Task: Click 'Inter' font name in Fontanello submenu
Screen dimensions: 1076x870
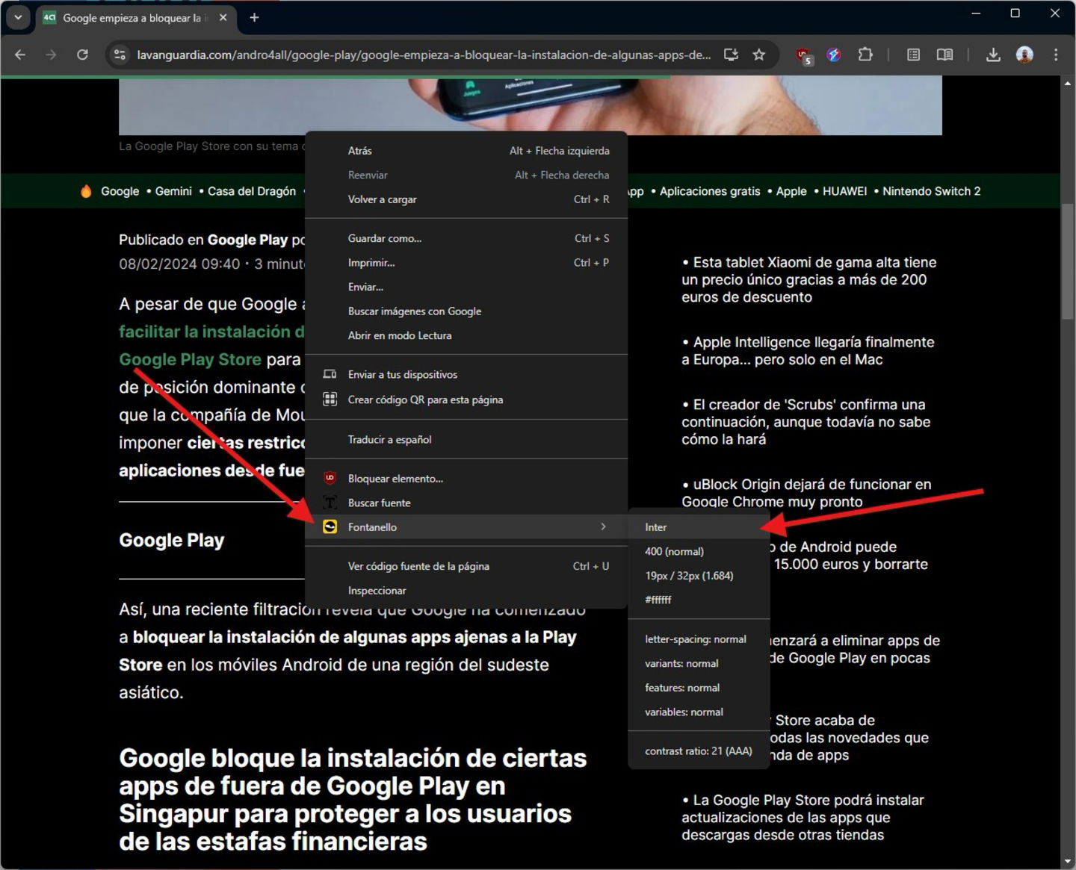Action: (x=699, y=527)
